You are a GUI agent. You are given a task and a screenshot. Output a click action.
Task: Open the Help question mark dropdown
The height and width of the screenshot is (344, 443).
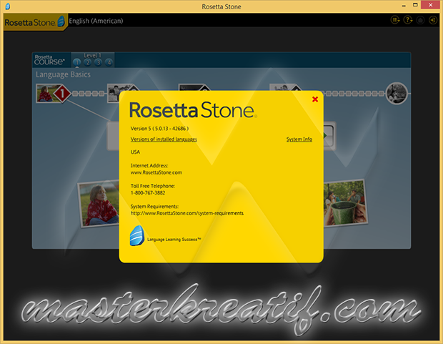408,20
